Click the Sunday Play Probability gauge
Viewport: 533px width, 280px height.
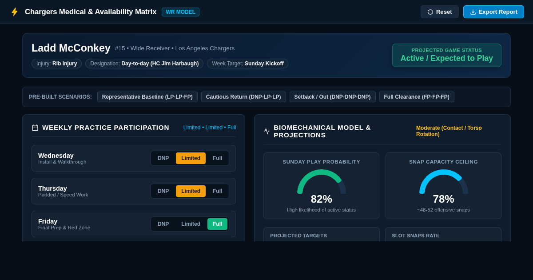click(322, 181)
